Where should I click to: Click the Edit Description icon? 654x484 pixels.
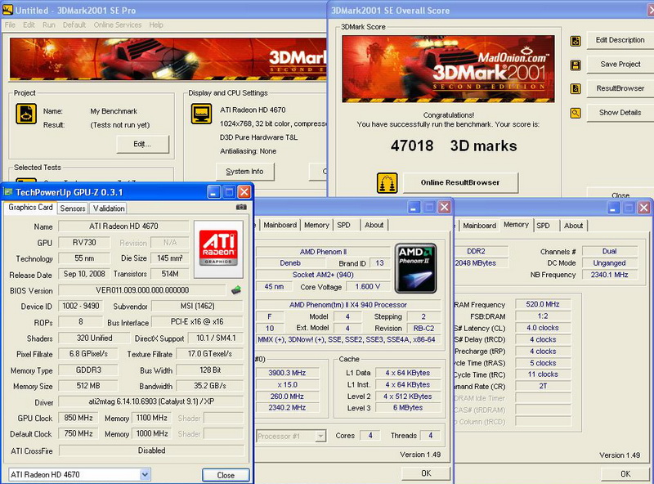point(576,41)
